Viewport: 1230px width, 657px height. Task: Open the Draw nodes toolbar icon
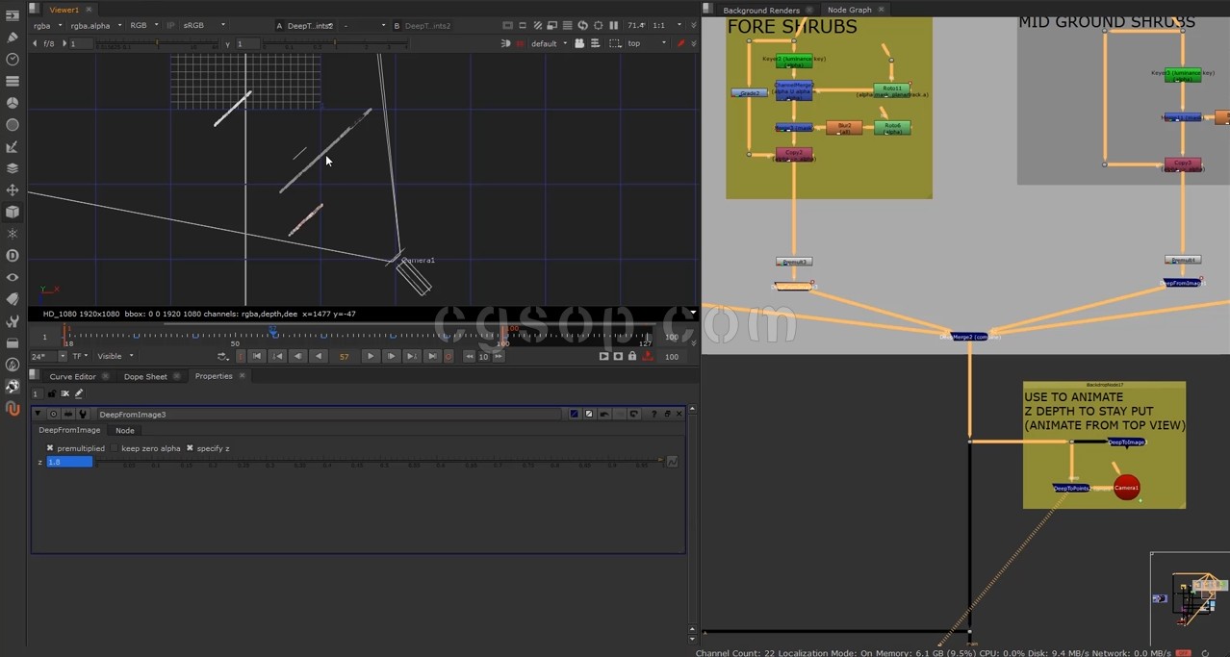(x=13, y=38)
